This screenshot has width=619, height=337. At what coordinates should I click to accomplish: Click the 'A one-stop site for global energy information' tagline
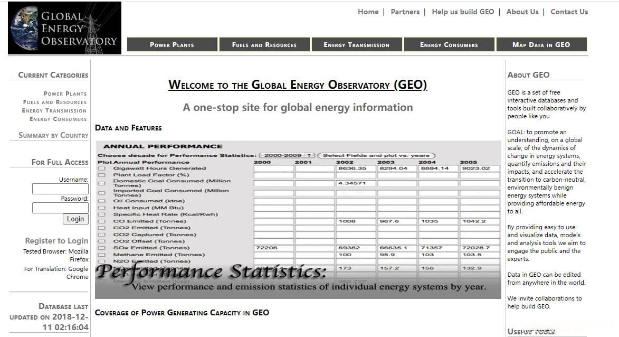[x=298, y=107]
